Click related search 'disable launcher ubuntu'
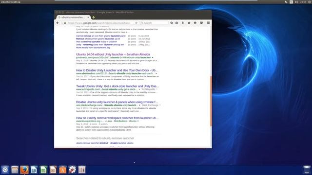The height and width of the screenshot is (175, 312). coord(122,143)
